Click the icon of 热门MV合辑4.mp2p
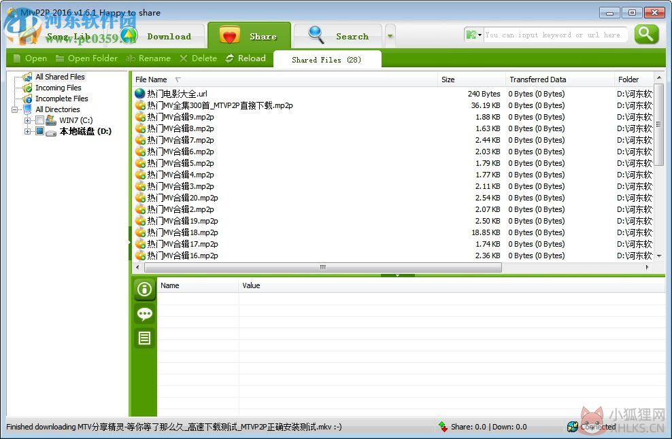The width and height of the screenshot is (672, 439). click(x=139, y=175)
